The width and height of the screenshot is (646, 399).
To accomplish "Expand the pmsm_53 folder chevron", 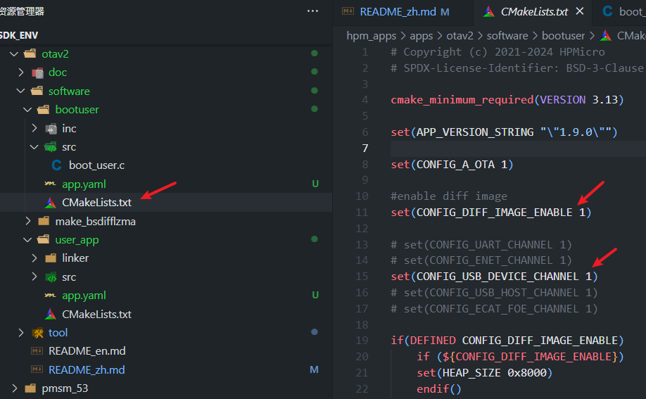I will pyautogui.click(x=14, y=388).
